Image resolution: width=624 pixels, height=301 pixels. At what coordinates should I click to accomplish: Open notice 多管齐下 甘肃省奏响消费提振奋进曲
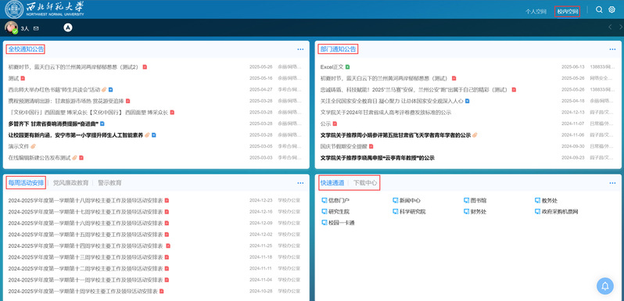coord(53,124)
